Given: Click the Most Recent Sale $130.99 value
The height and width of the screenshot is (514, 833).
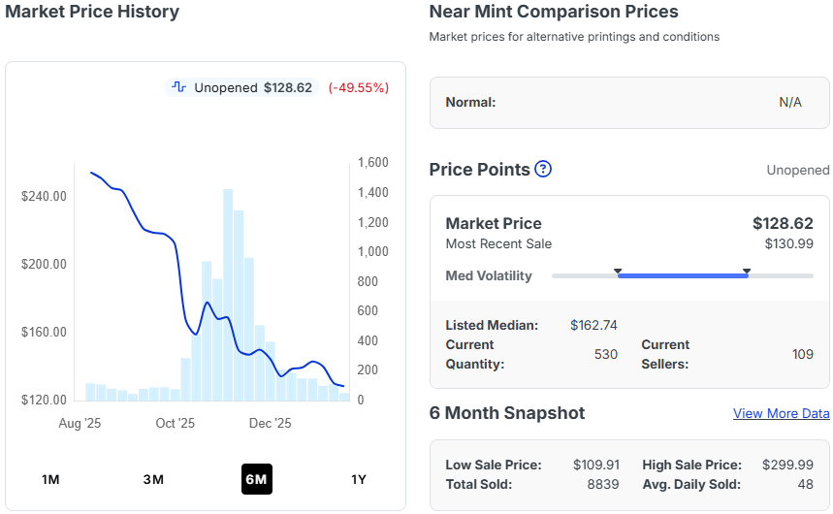Looking at the screenshot, I should [788, 243].
